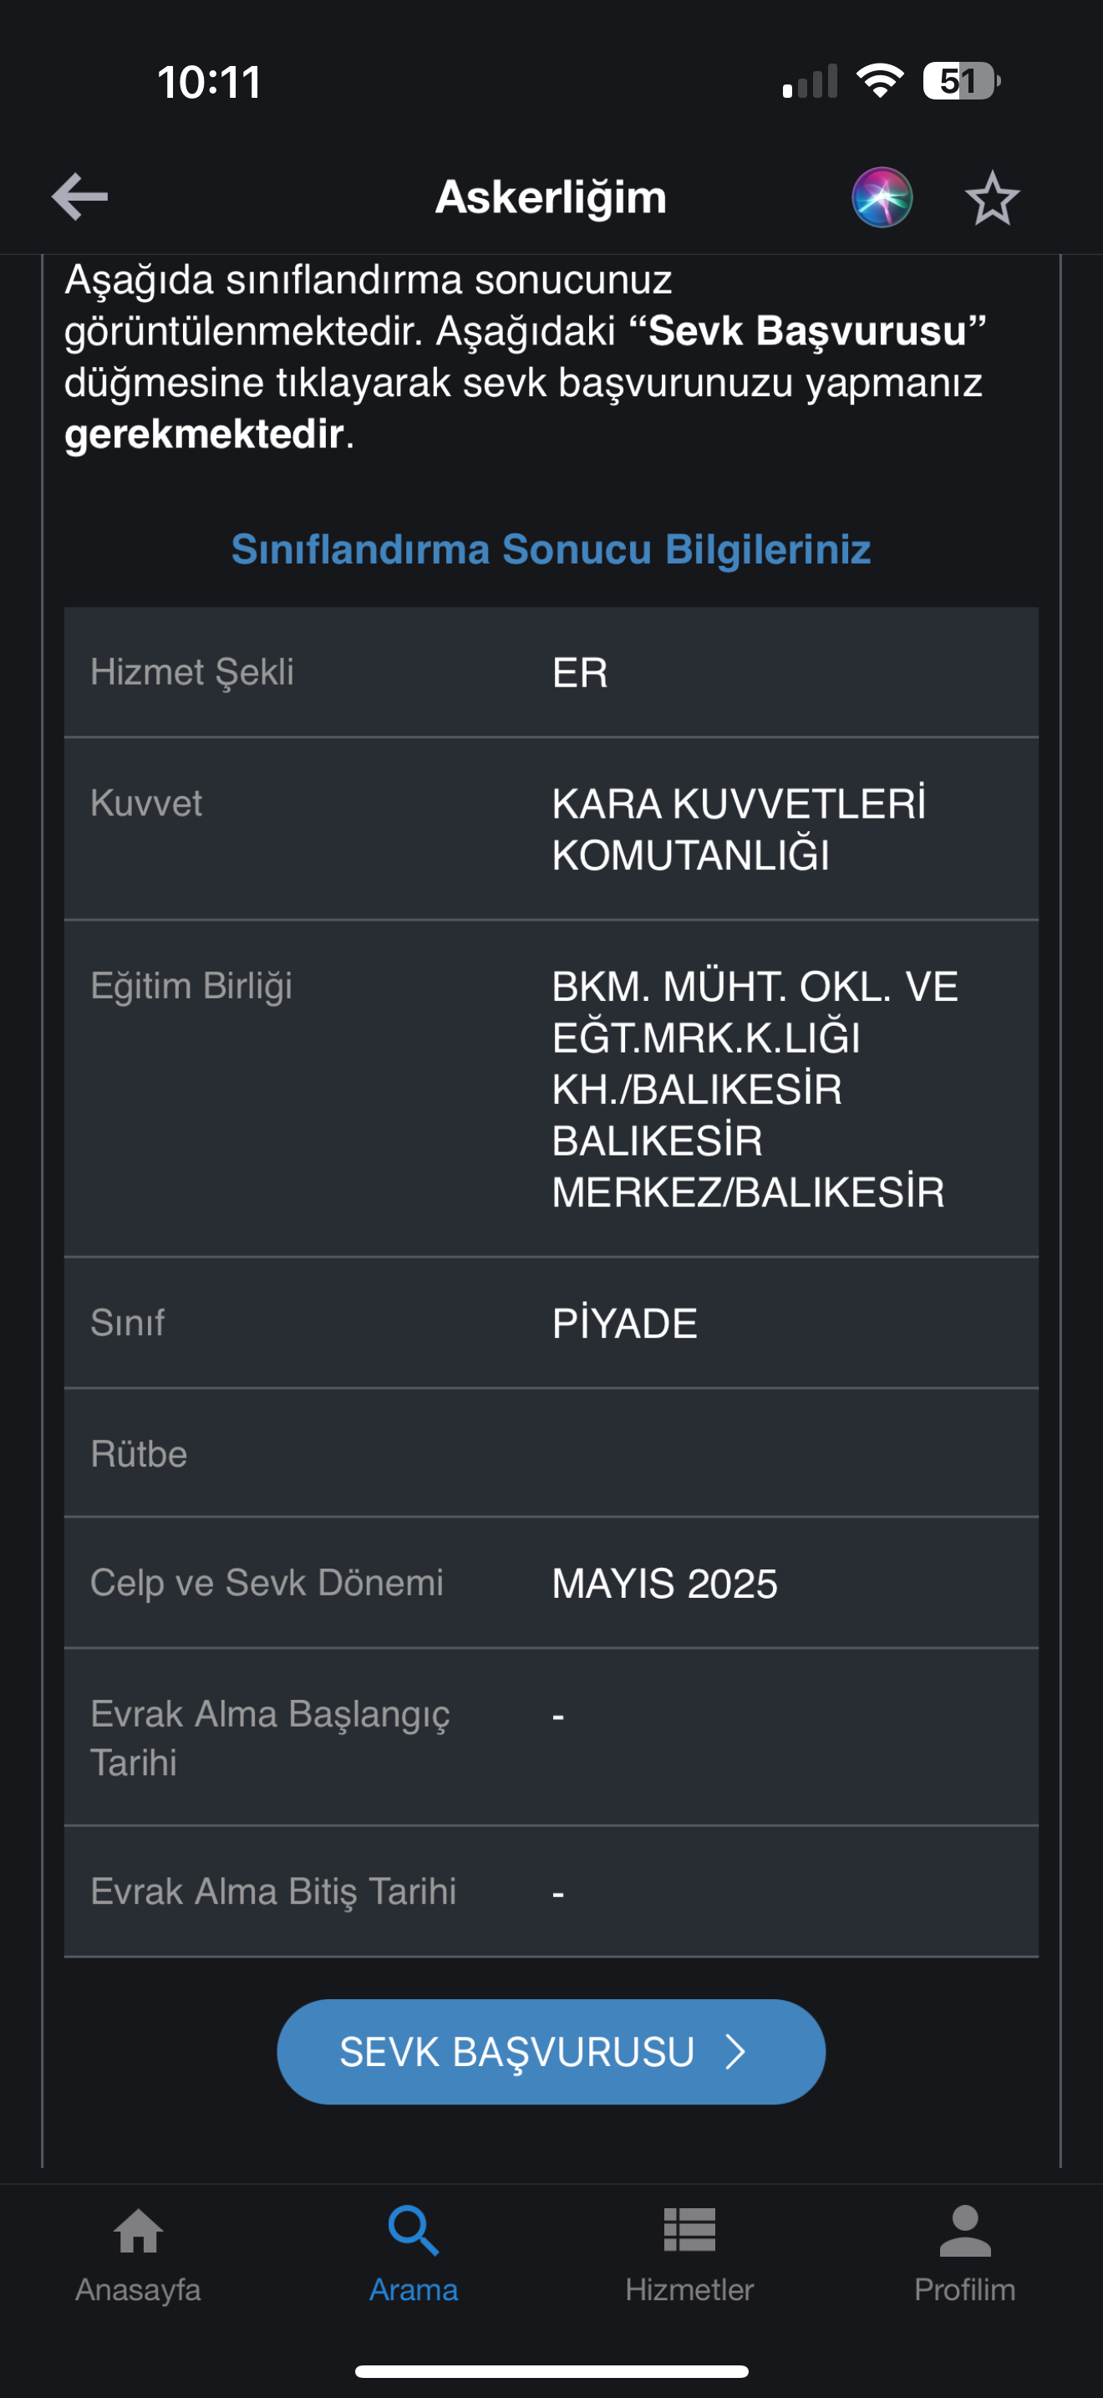Select the Sınıflandırma Sonucu Bilgileriniz heading
Screen dimensions: 1103x2398
coord(551,549)
